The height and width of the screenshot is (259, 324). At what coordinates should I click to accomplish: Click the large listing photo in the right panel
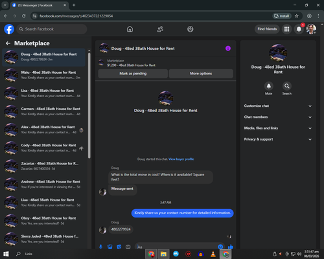coord(278,53)
